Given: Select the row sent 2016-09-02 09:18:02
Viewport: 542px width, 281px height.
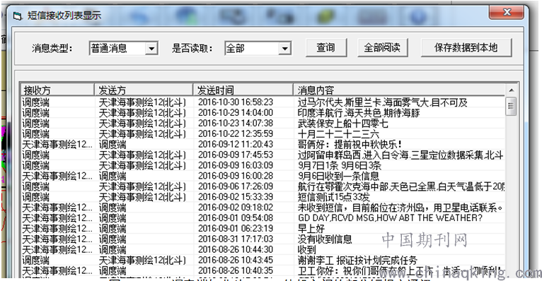Looking at the screenshot, I should (263, 208).
